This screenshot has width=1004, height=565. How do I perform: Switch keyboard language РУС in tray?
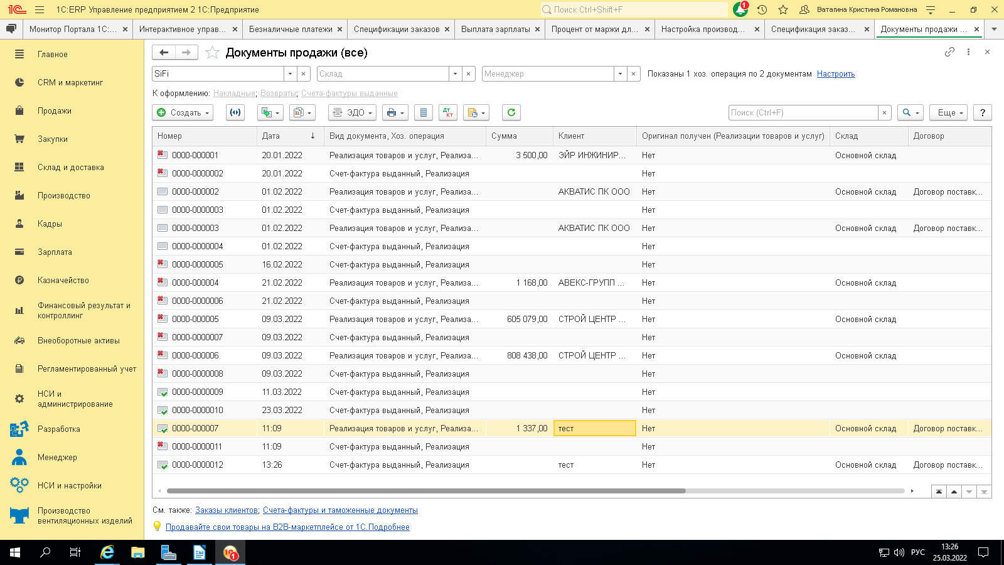[918, 552]
